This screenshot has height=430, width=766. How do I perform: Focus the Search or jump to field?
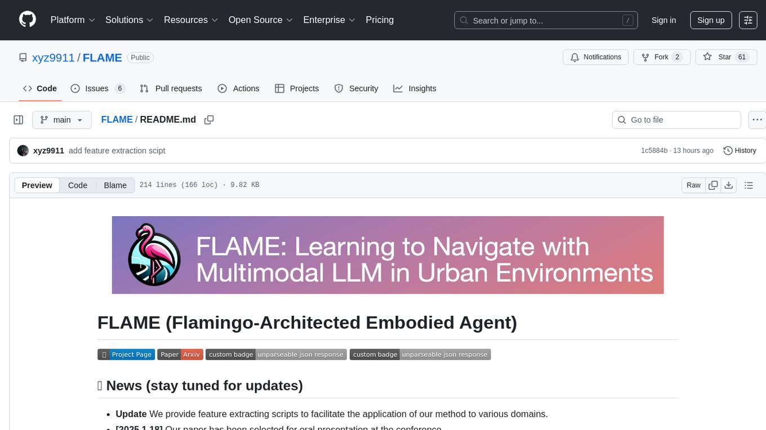[x=546, y=20]
